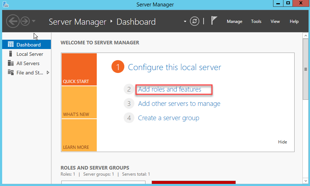The width and height of the screenshot is (310, 186).
Task: Open dropdown arrow left of refresh icon
Action: coord(185,21)
